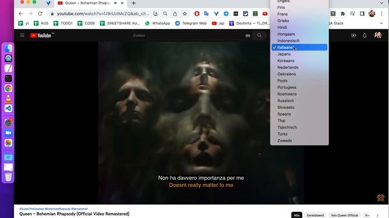Launch Visual Studio Code from the Dock
The image size is (389, 218).
tap(8, 108)
